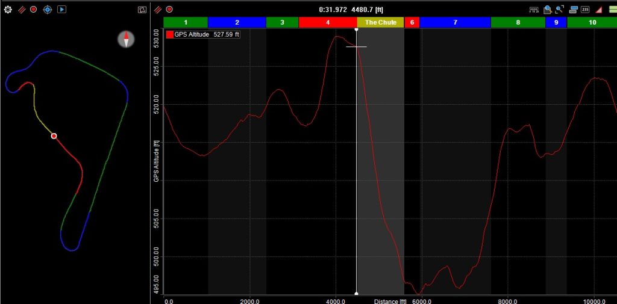Click the car position marker on track map
The width and height of the screenshot is (617, 304).
[54, 136]
